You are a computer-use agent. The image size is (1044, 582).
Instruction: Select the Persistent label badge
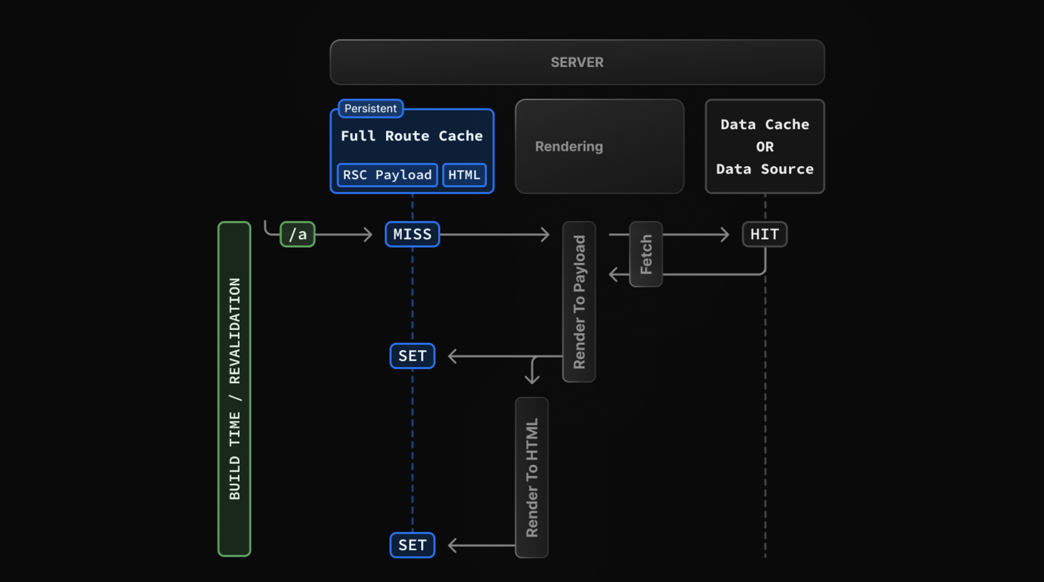click(371, 108)
